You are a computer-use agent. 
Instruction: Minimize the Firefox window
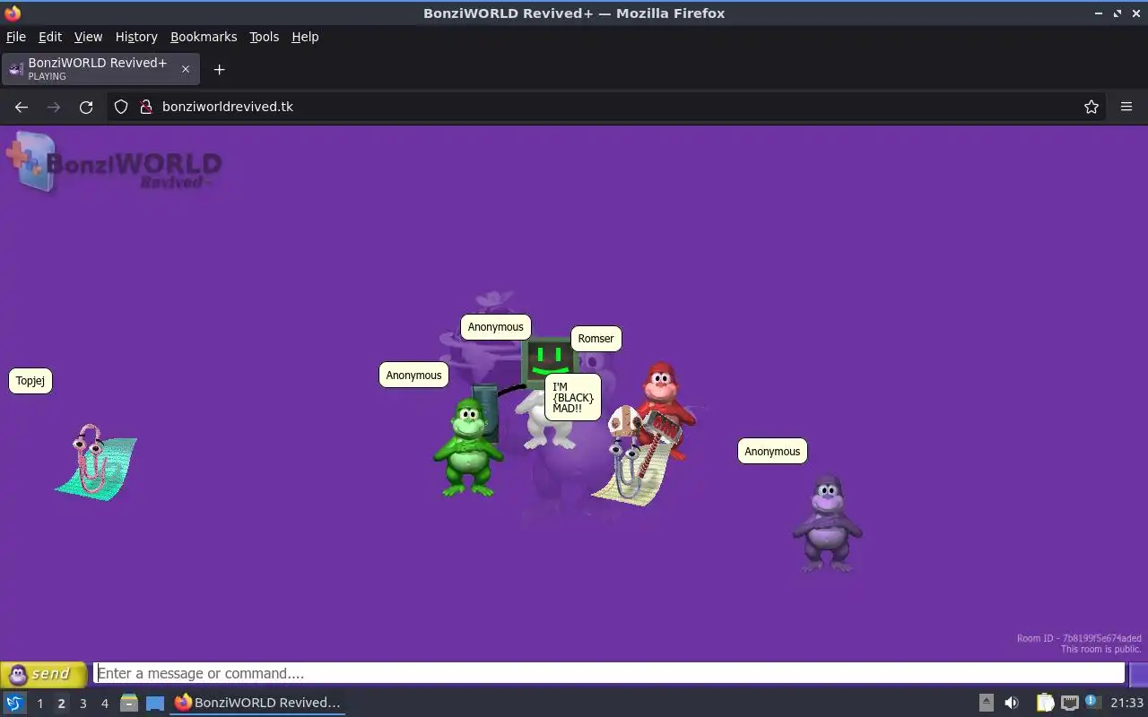[x=1099, y=13]
